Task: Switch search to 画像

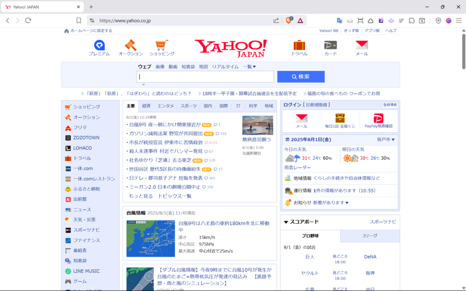Action: coord(160,67)
